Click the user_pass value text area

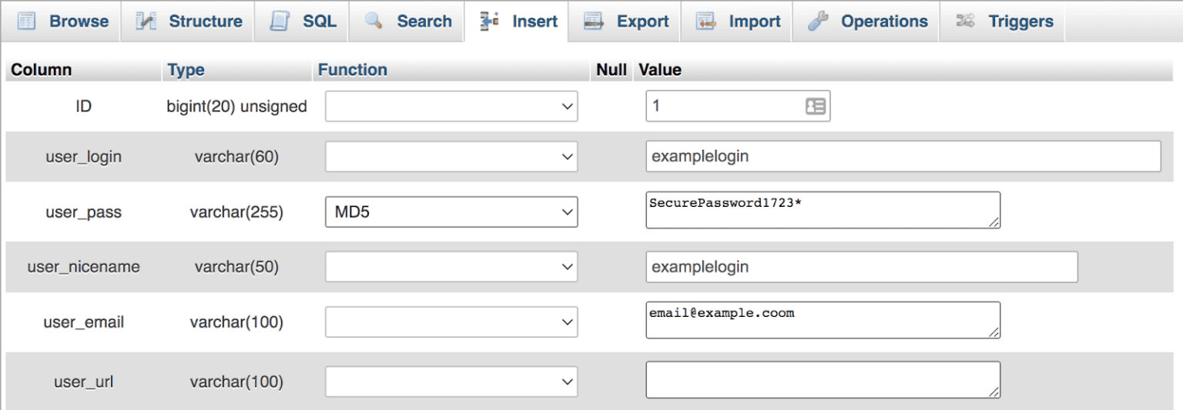tap(823, 210)
